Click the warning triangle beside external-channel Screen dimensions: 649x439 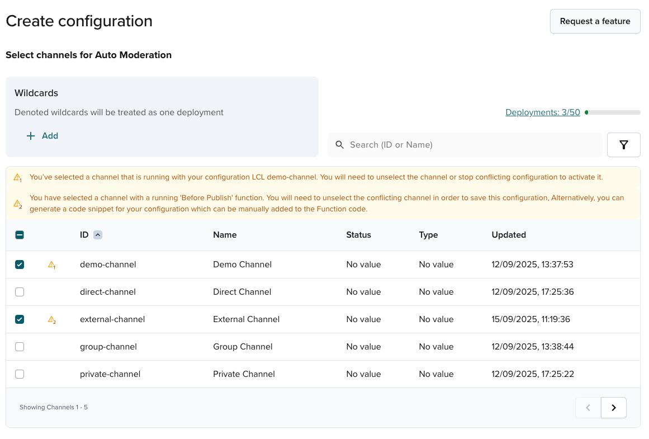(x=51, y=319)
